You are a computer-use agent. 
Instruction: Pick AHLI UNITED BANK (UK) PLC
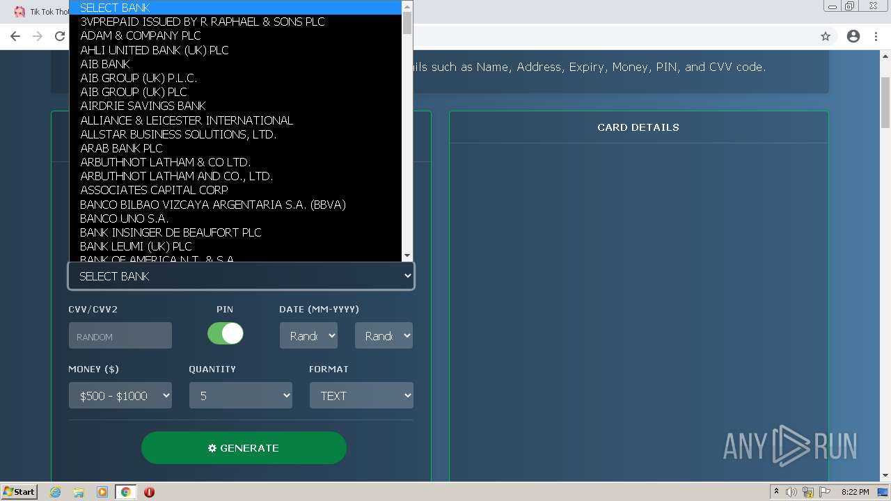coord(235,50)
